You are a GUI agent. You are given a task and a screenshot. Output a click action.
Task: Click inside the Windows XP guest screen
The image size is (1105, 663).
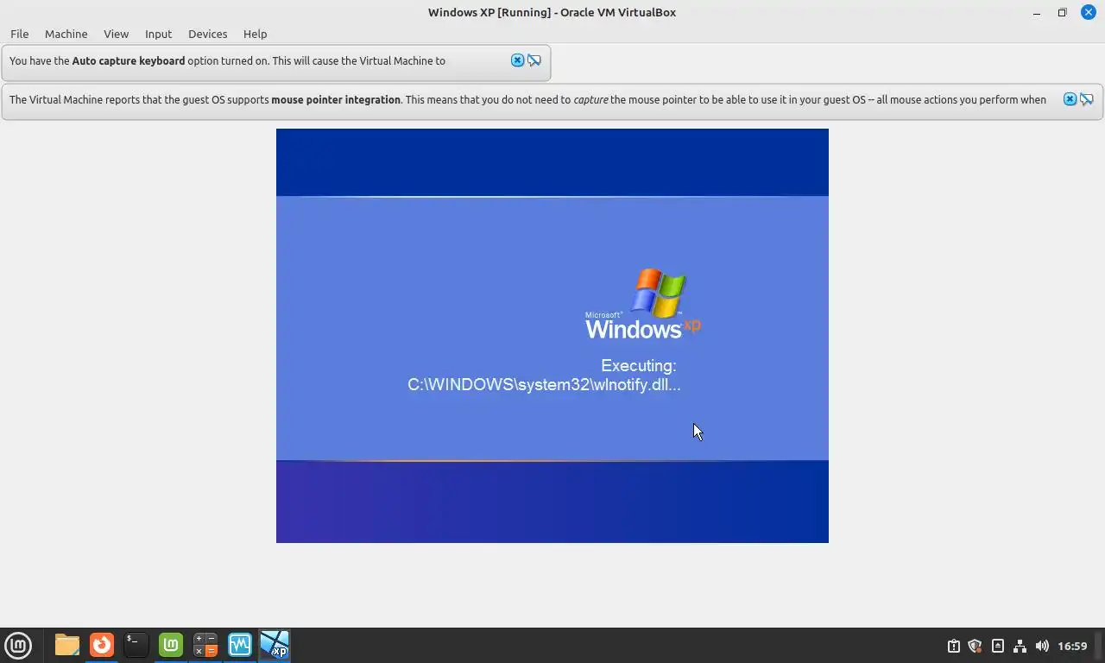[552, 336]
